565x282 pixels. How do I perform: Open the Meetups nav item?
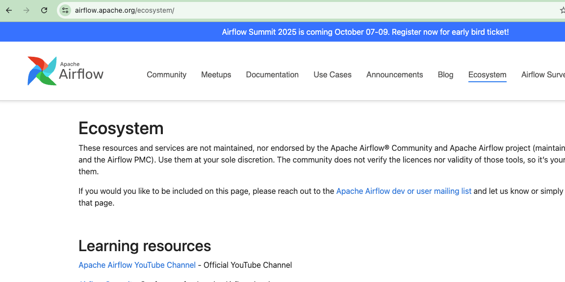click(x=216, y=75)
